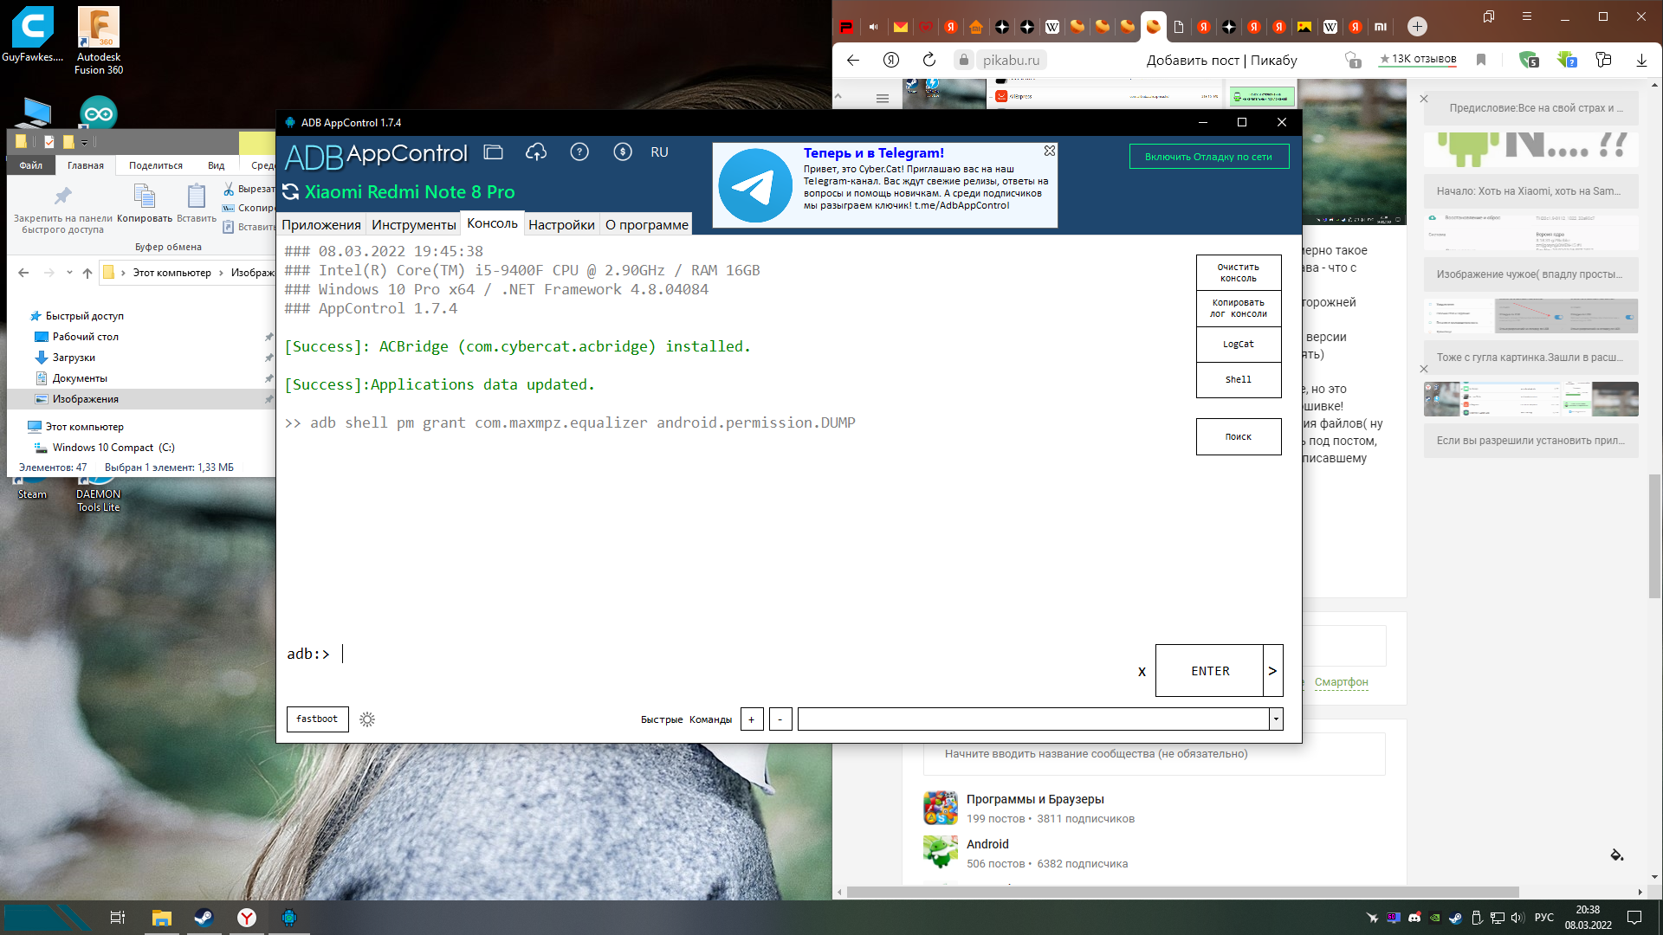Viewport: 1663px width, 935px height.
Task: Click the dollar donate icon
Action: 623,152
